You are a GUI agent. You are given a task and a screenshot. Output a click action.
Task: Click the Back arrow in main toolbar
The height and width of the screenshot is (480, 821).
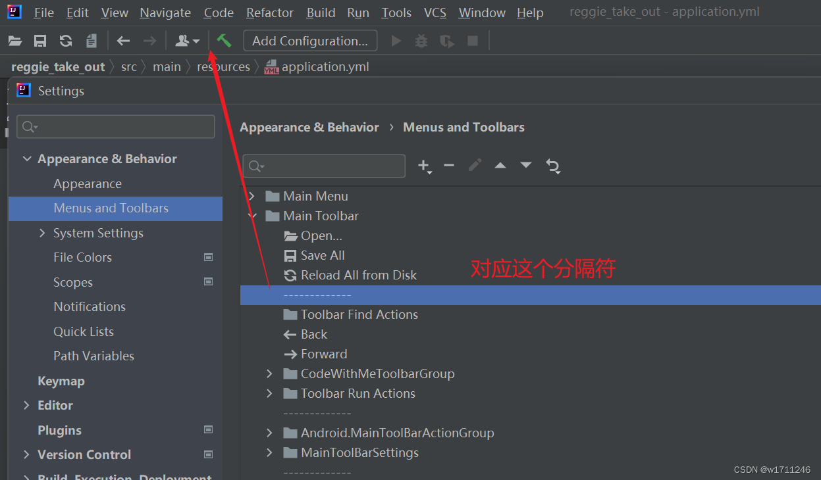point(123,41)
